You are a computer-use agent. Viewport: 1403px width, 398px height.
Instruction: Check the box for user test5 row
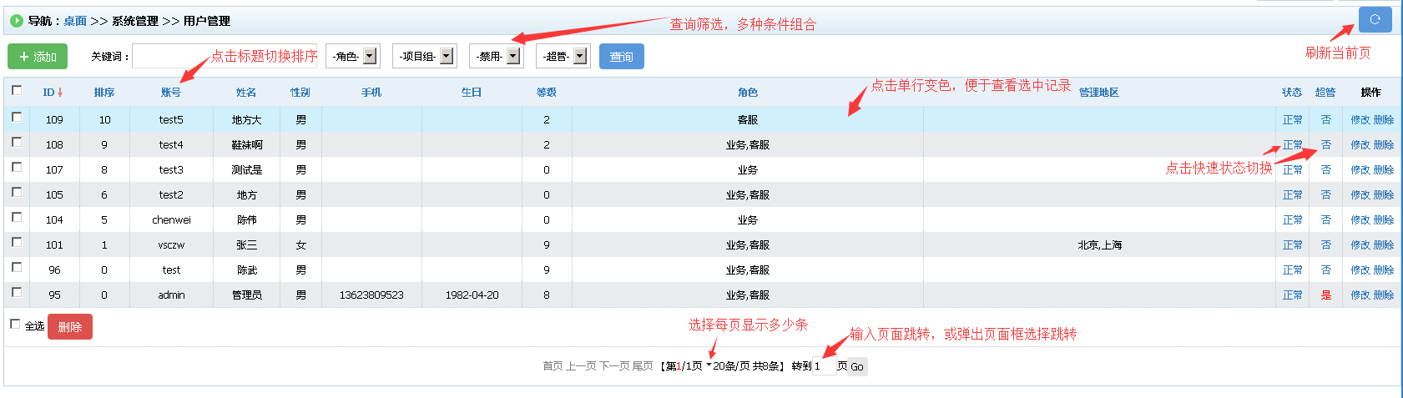[17, 118]
